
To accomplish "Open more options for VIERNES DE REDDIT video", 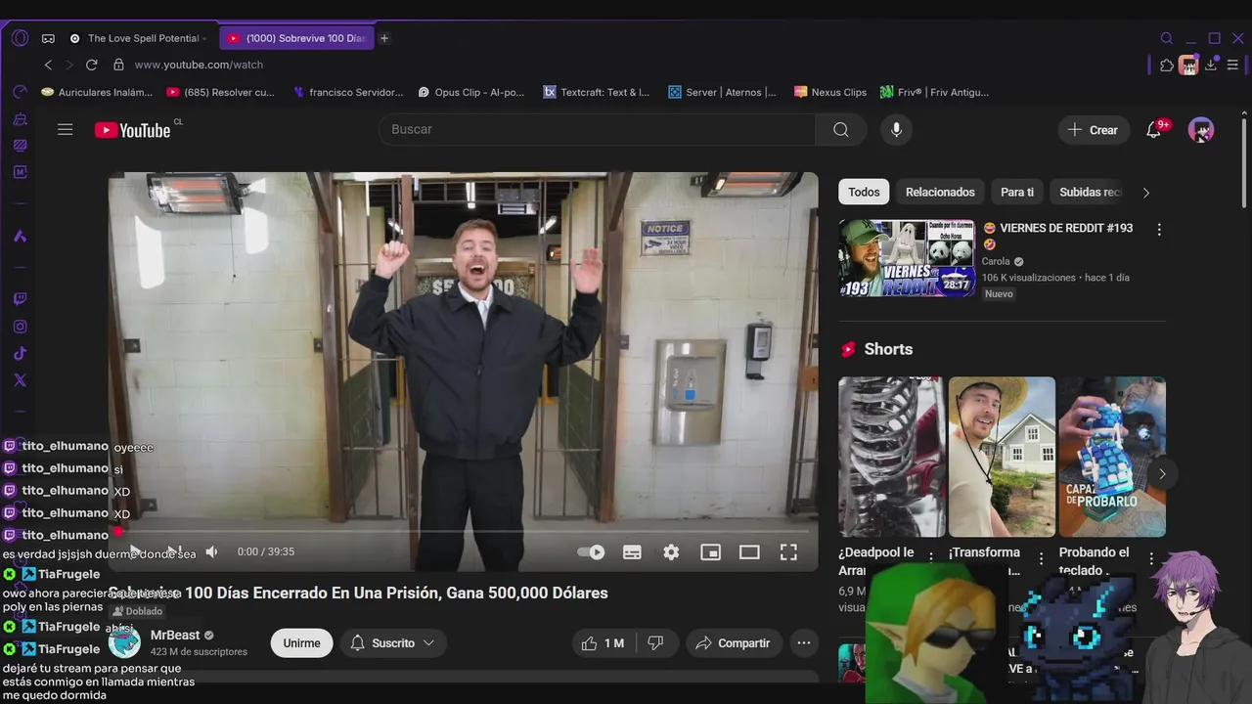I will point(1159,230).
